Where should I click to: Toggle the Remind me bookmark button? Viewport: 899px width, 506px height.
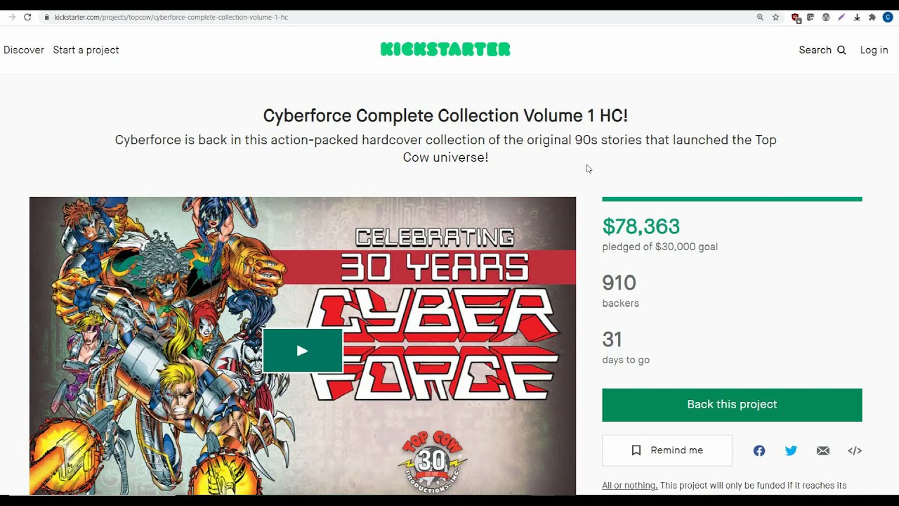click(667, 450)
